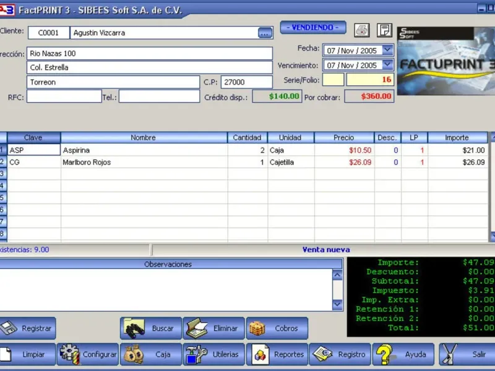
Task: Click the Importe column header
Action: 457,137
